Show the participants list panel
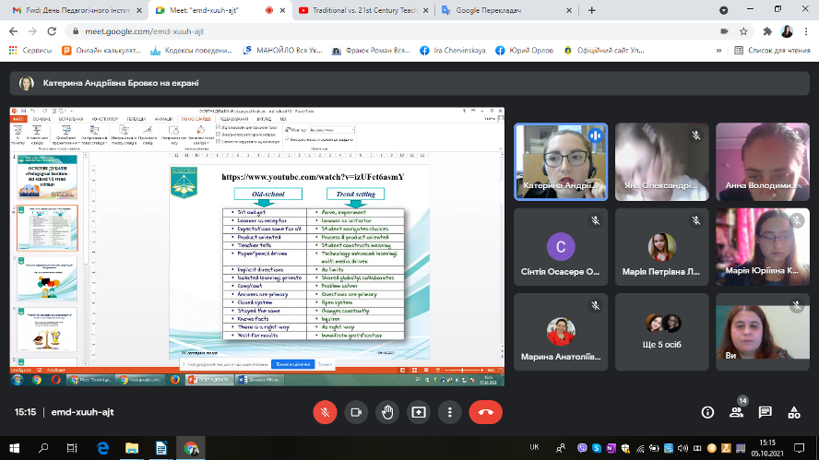Image resolution: width=819 pixels, height=460 pixels. click(736, 413)
